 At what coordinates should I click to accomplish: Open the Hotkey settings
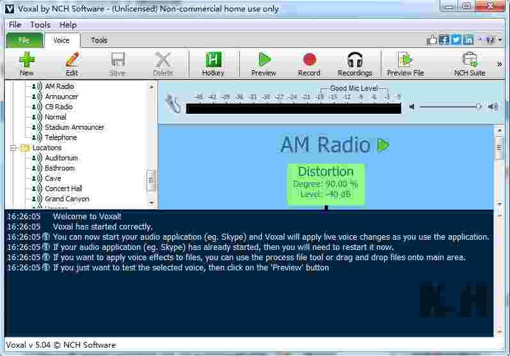213,64
